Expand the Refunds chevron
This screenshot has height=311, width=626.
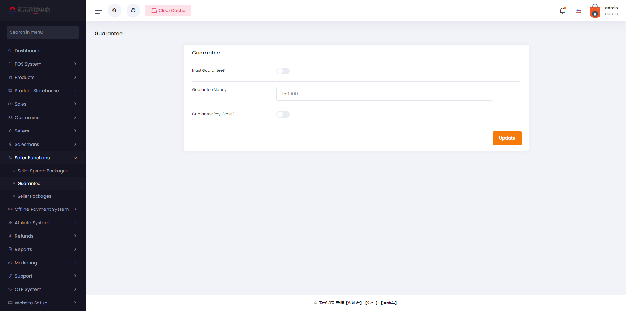tap(75, 236)
